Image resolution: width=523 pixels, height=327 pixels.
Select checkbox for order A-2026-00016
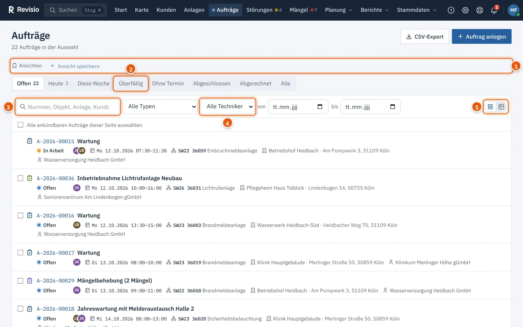point(20,215)
